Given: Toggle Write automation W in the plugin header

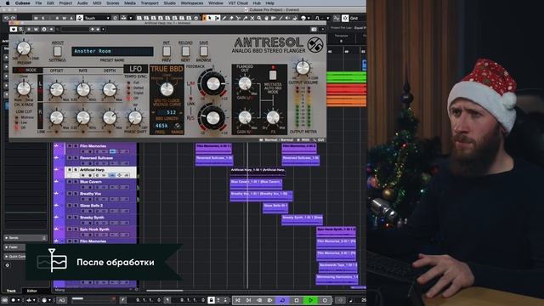Looking at the screenshot, I should [36, 30].
